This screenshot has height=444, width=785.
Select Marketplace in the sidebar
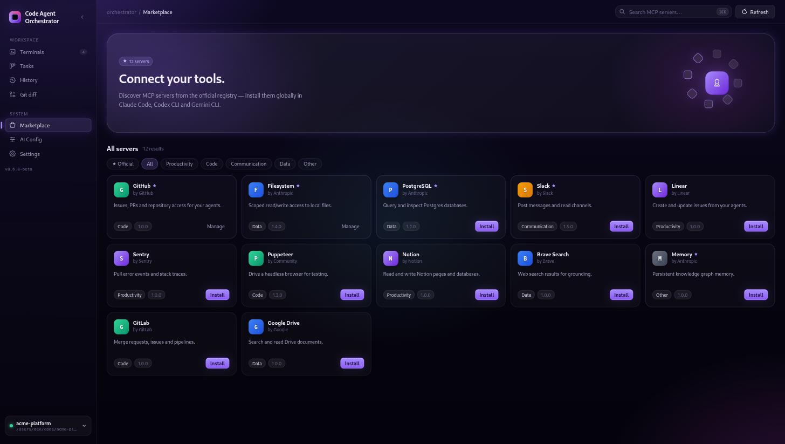pos(48,125)
